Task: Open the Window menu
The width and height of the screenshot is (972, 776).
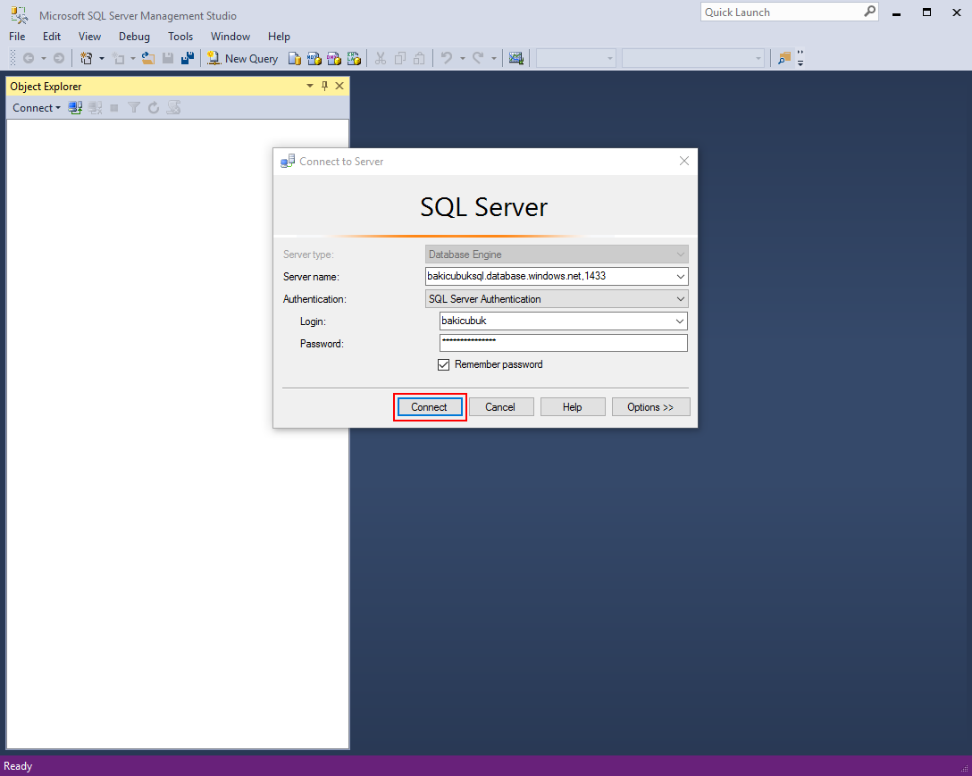Action: (230, 37)
